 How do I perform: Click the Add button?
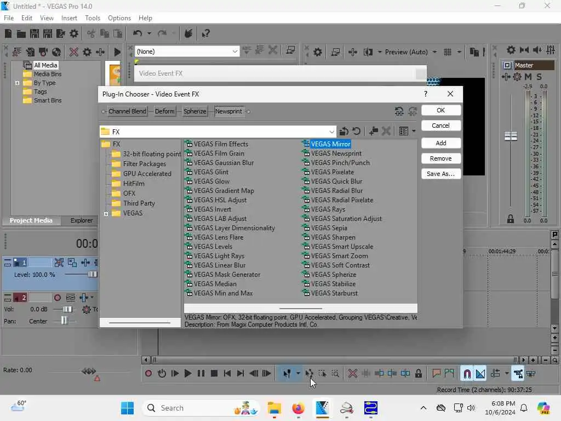tap(441, 143)
